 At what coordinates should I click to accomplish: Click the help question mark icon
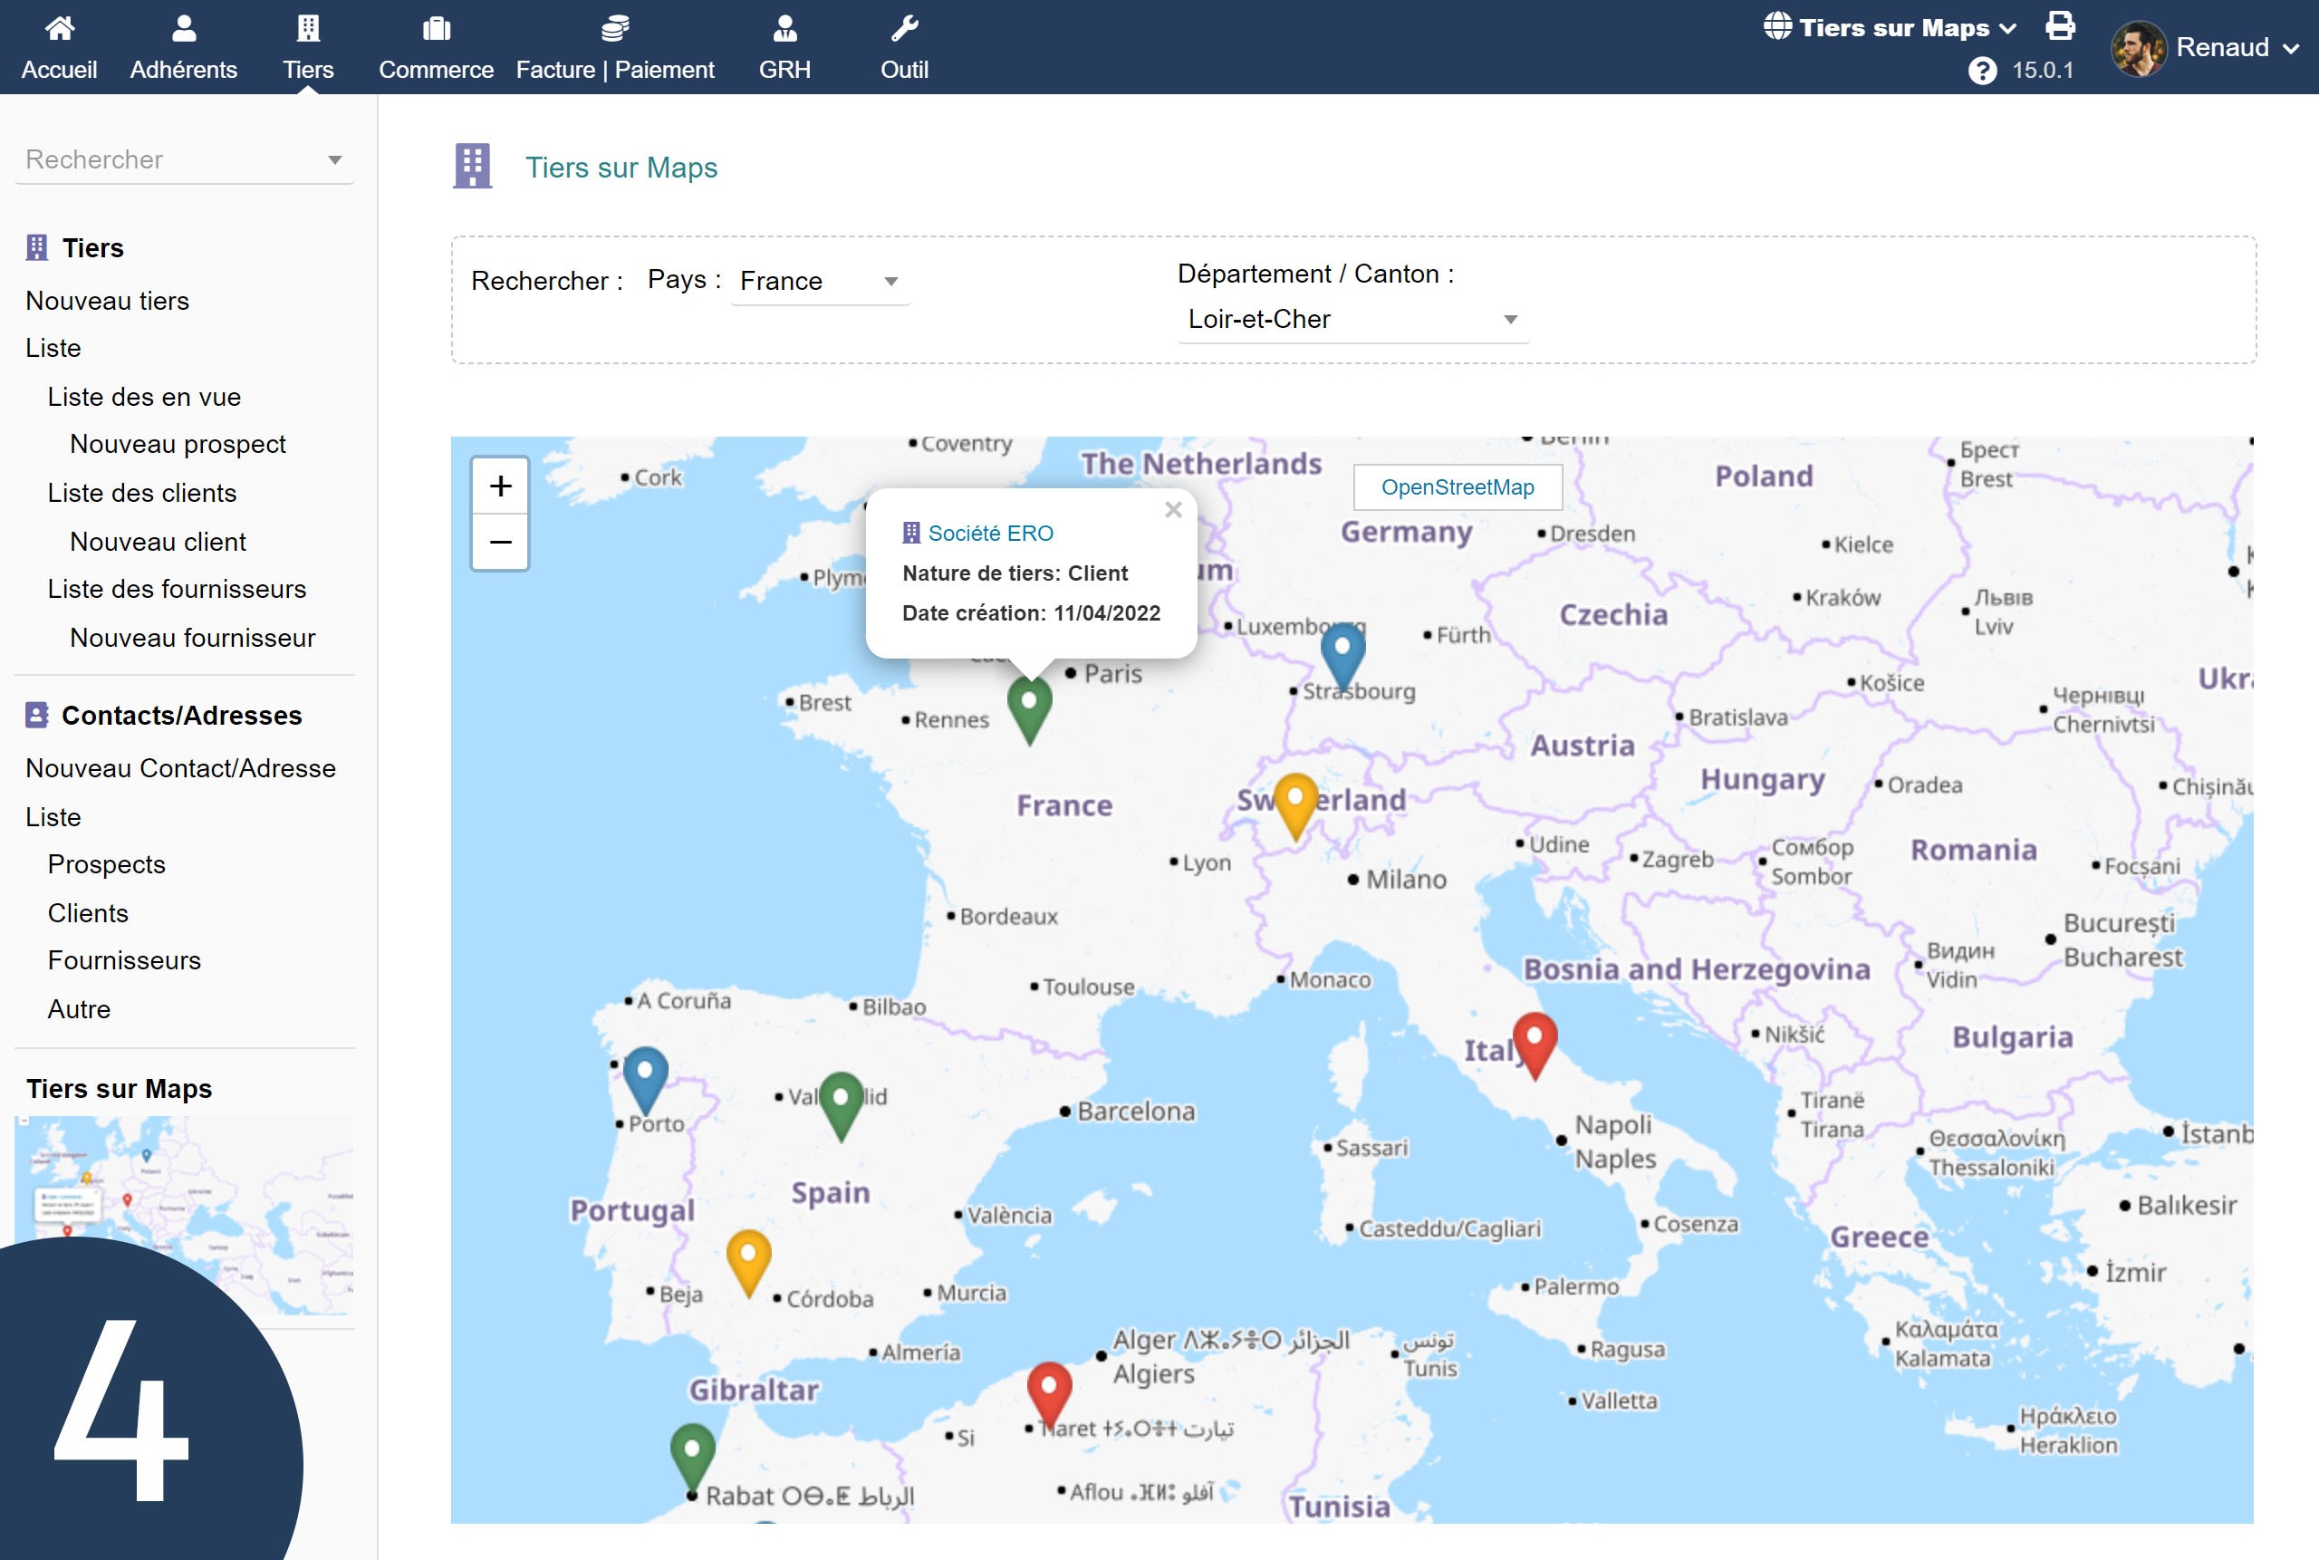1982,71
